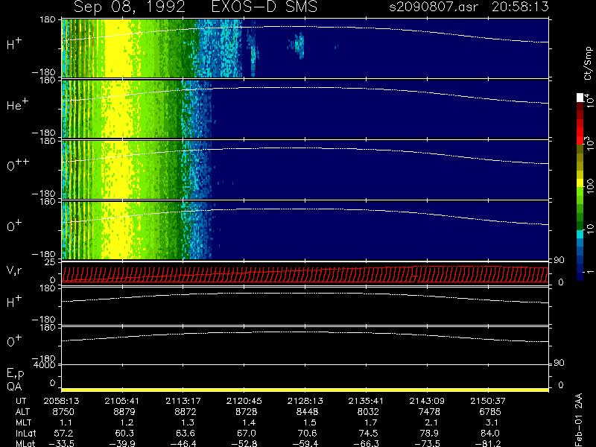Click the MLT value '3.1'

coord(492,422)
